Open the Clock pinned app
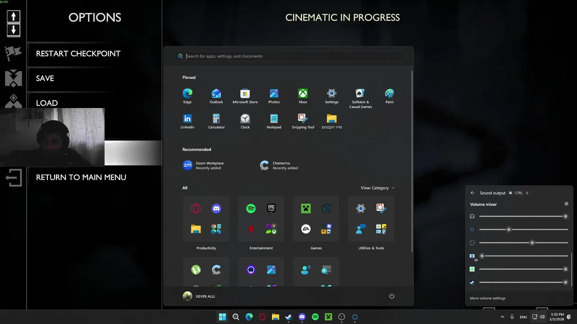The height and width of the screenshot is (324, 577). pos(245,121)
